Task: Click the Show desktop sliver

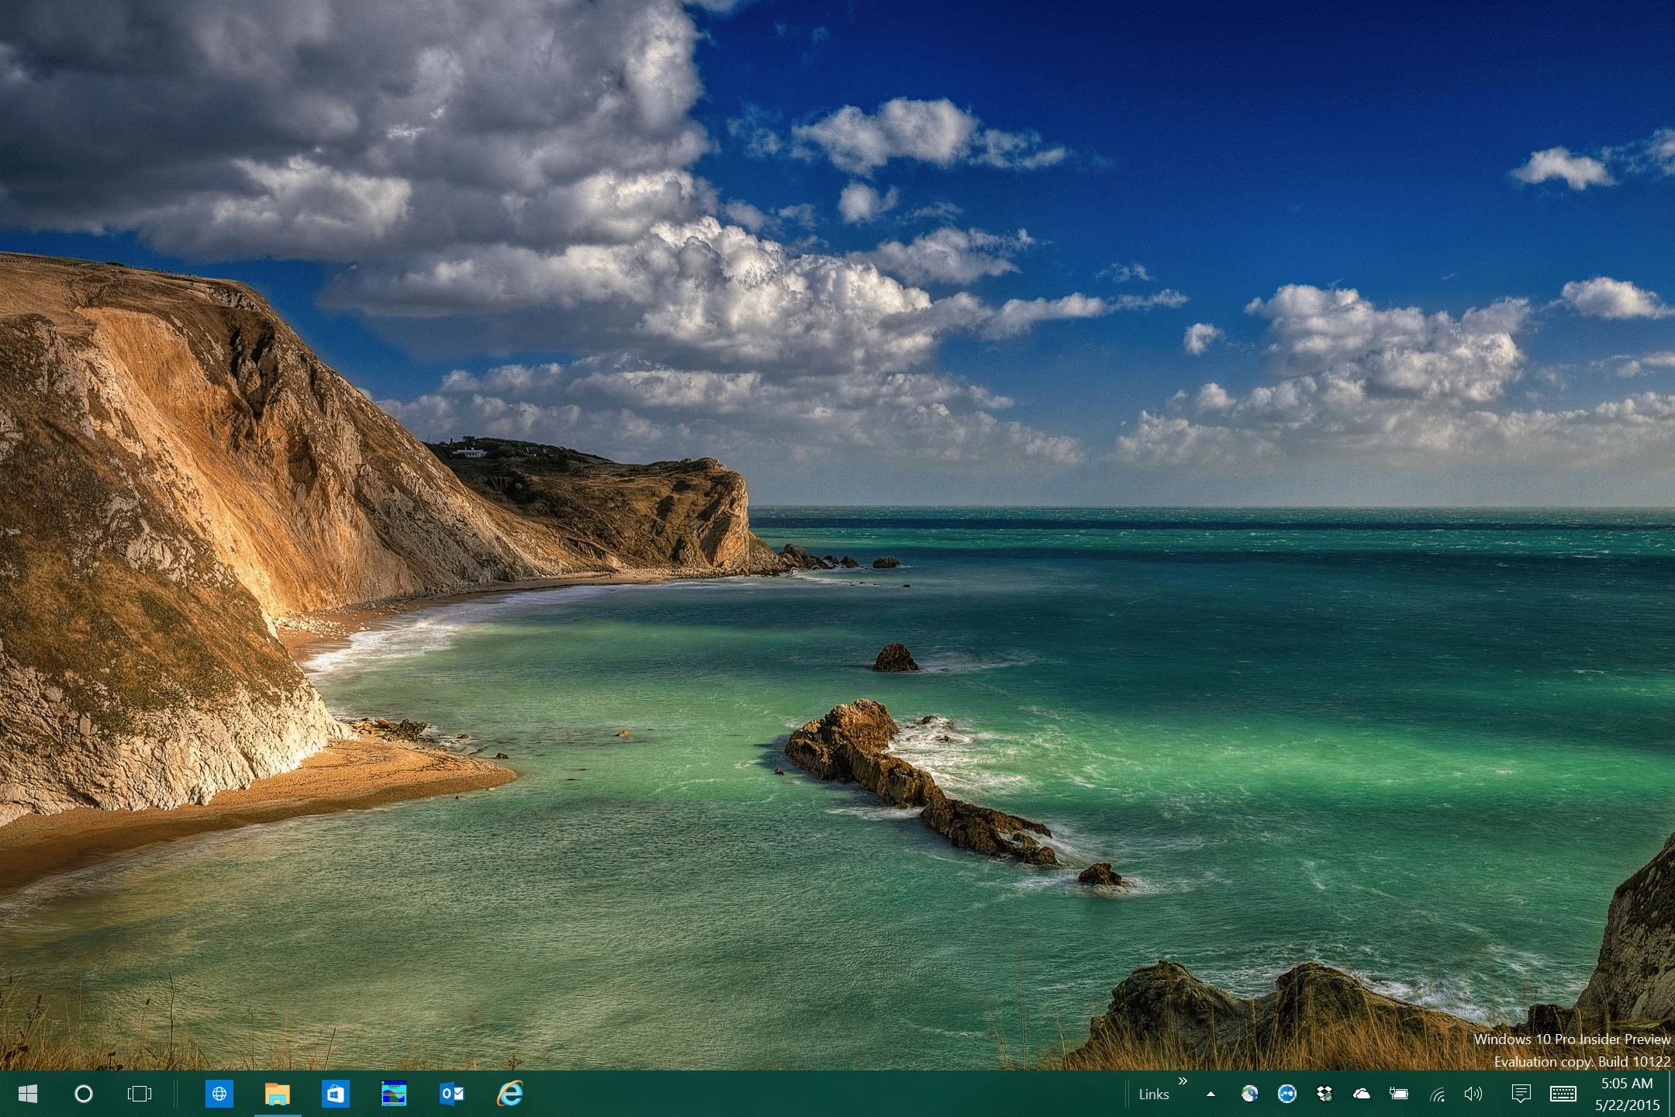Action: click(x=1671, y=1094)
